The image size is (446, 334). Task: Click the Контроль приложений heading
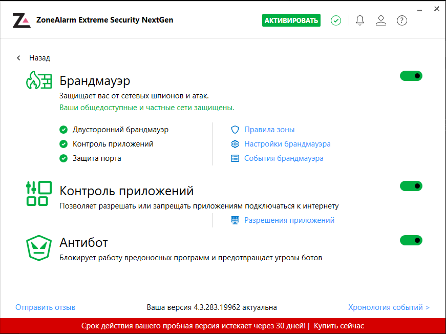126,191
